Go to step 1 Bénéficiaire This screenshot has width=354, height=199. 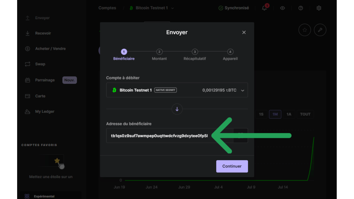tap(124, 55)
